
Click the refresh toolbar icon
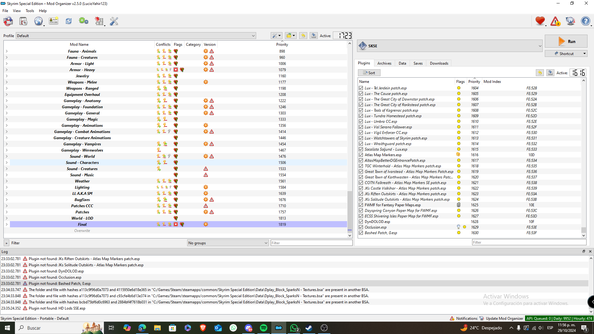[x=69, y=21]
